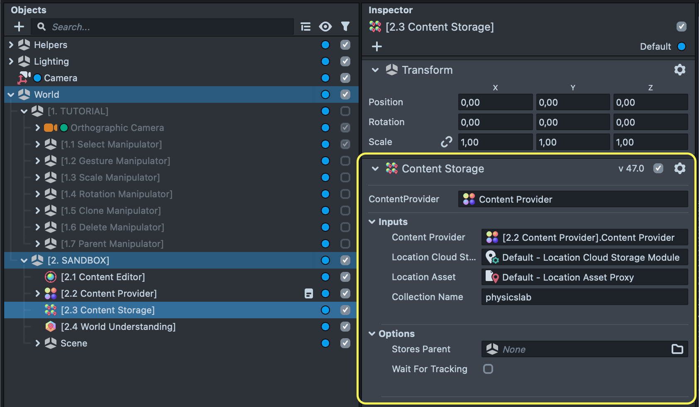Open the filter funnel icon in Objects

(345, 27)
